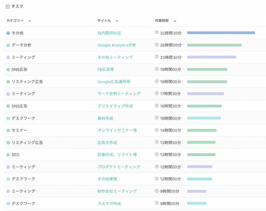266x211 pixels.
Task: Select the オンラインセミナー等 title link
Action: 117,130
